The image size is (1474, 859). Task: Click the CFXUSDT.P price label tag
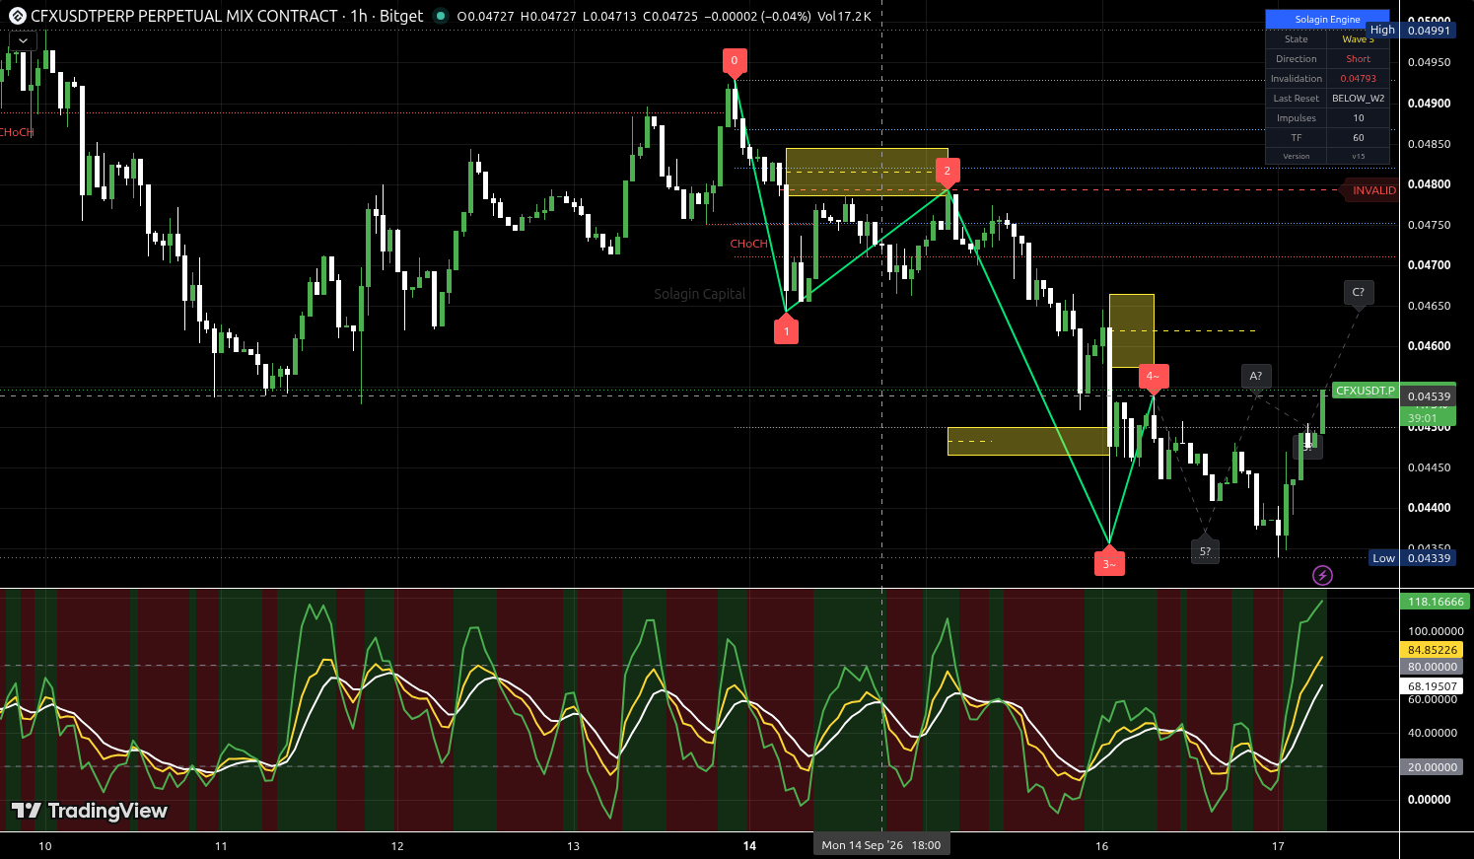click(x=1365, y=391)
